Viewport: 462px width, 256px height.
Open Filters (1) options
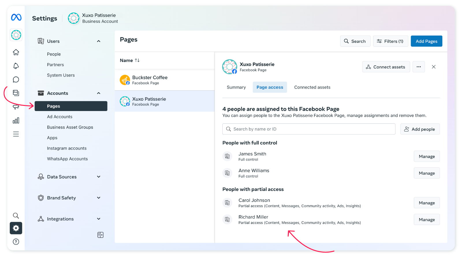click(390, 41)
